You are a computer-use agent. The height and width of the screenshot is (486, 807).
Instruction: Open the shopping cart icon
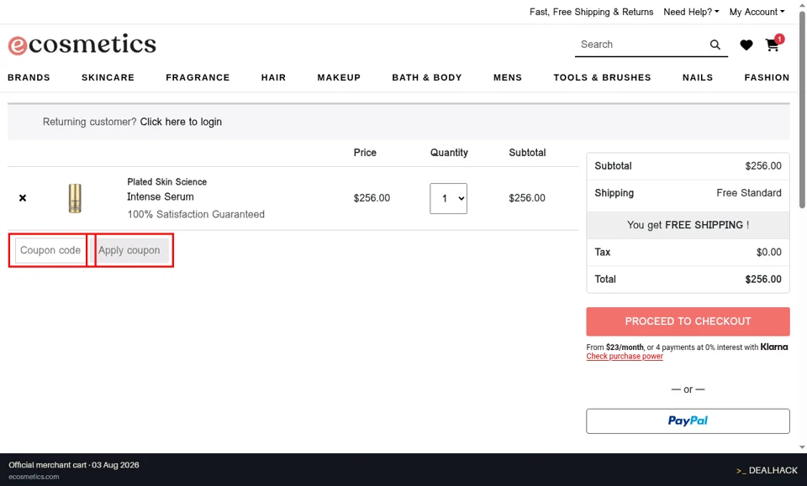coord(772,45)
